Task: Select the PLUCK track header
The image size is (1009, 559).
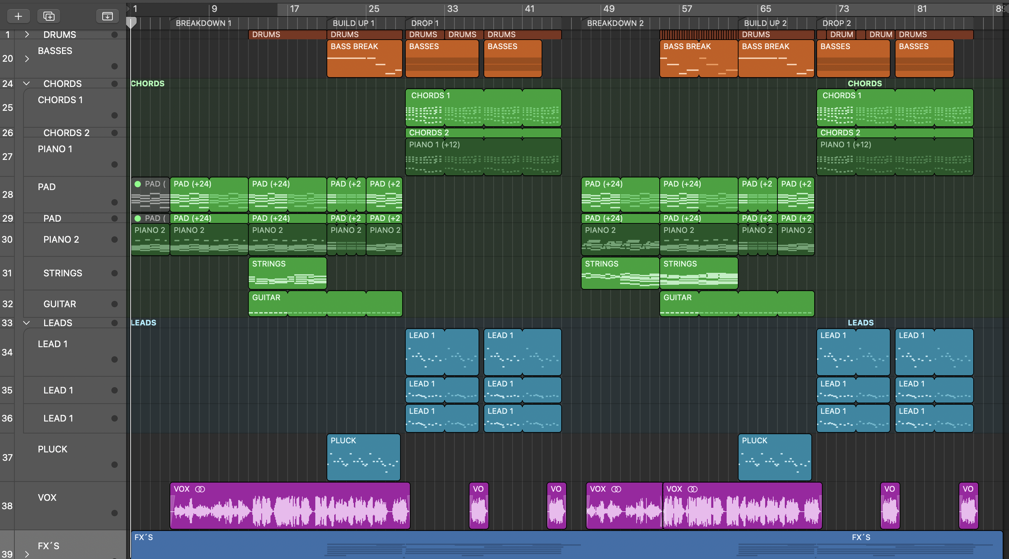Action: 53,449
